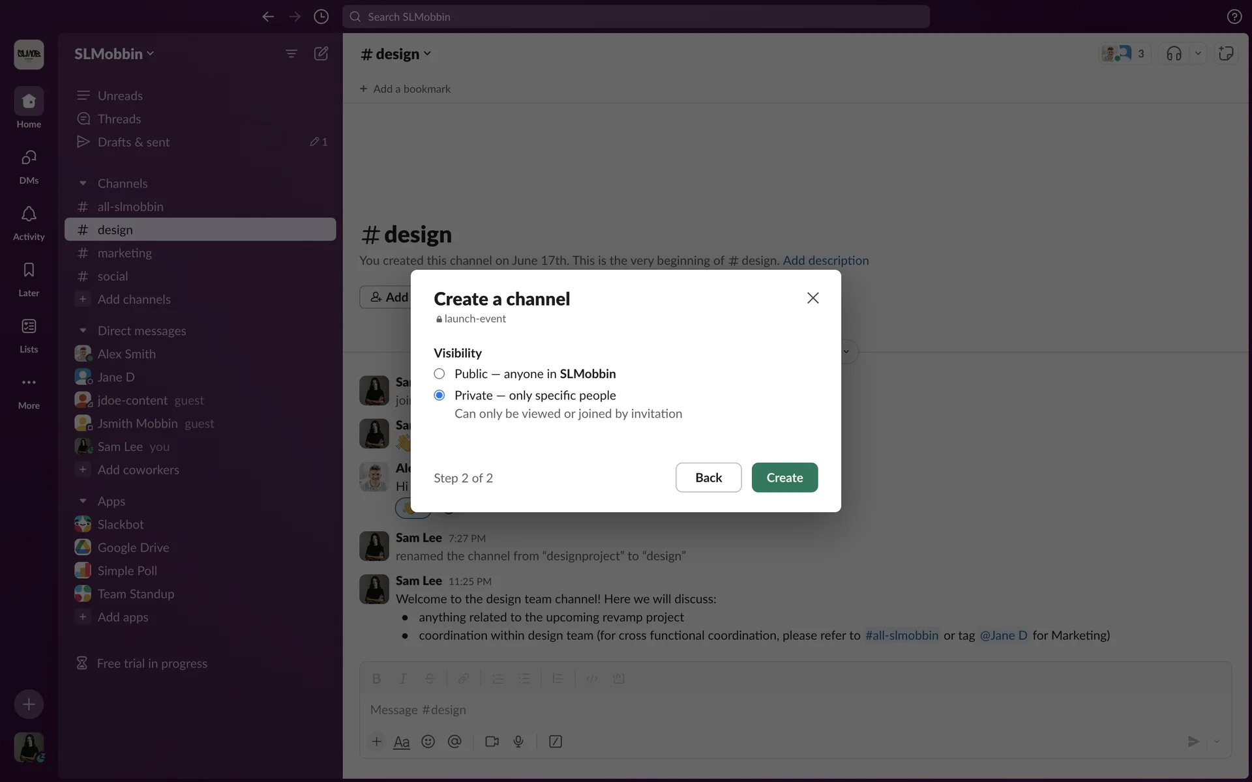Collapse the Channels section
Screen dimensions: 1252x782
pos(83,184)
